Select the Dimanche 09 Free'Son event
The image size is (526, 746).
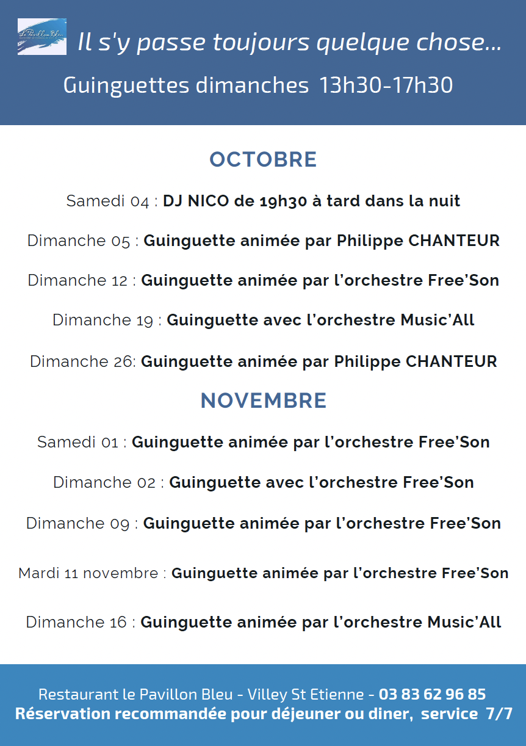pyautogui.click(x=263, y=523)
